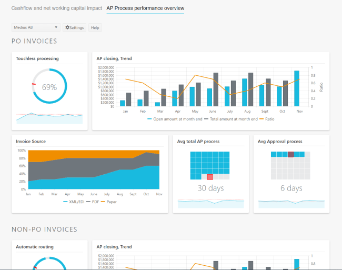
Task: Click the 'Sept' axis label in PO AP closing
Action: click(x=265, y=111)
